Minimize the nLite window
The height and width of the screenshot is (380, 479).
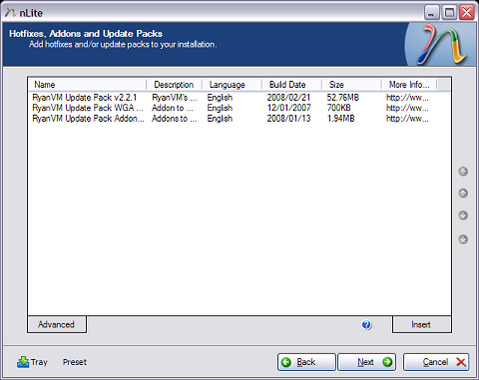click(432, 13)
